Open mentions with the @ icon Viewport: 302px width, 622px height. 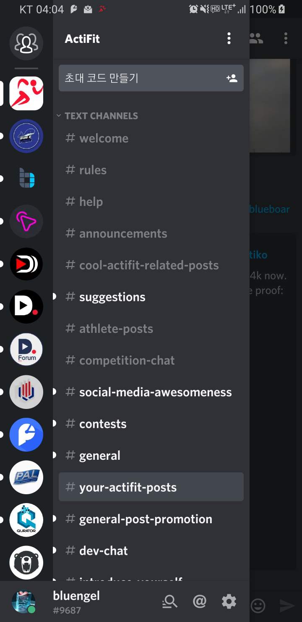click(200, 602)
